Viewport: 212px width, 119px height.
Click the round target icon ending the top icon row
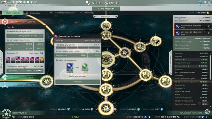(x=35, y=2)
